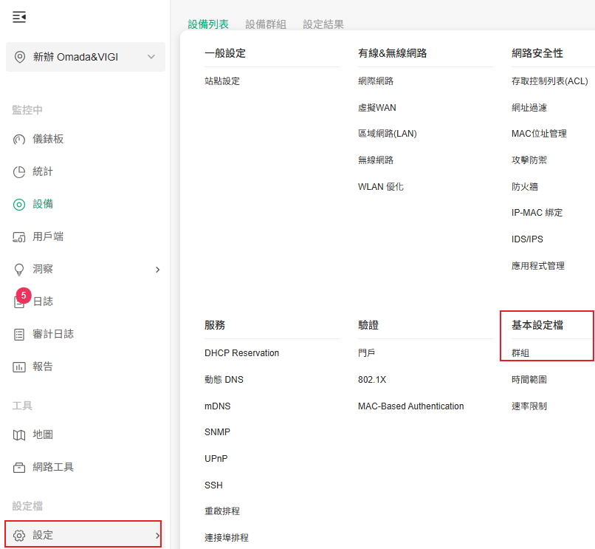595x549 pixels.
Task: Open 時間範圍 settings
Action: click(529, 380)
